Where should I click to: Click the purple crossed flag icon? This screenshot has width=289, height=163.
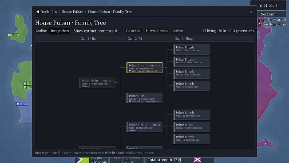coord(197,160)
